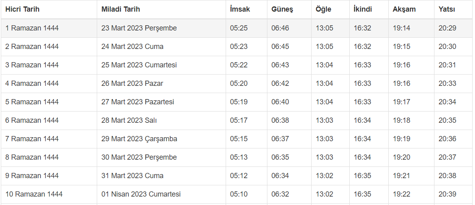Click the Yatsı column header

point(447,9)
